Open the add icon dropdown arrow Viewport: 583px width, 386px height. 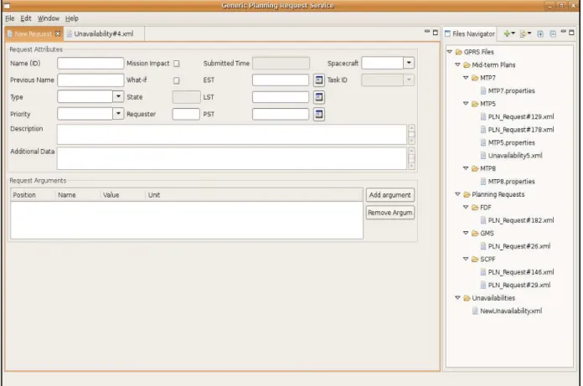click(x=513, y=33)
